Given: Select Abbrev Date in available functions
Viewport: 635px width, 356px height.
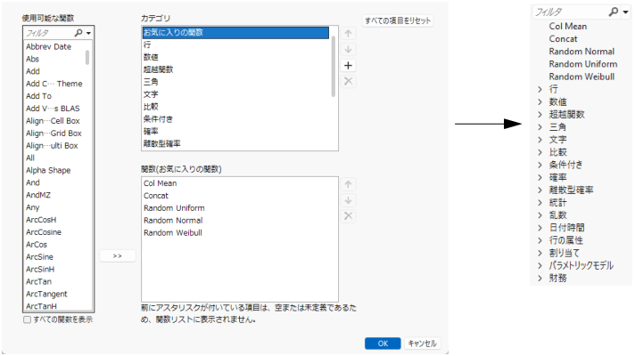Looking at the screenshot, I should (x=48, y=46).
